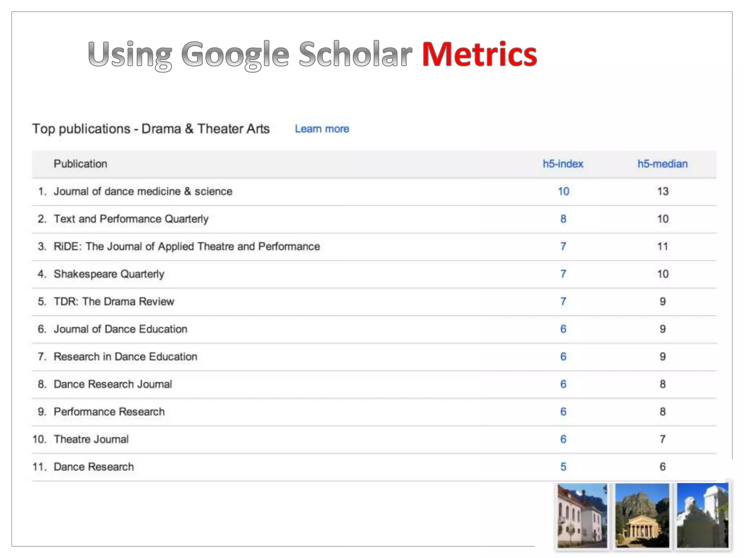Click h5-index 7 for RiDE journal
This screenshot has width=744, height=558.
point(563,247)
